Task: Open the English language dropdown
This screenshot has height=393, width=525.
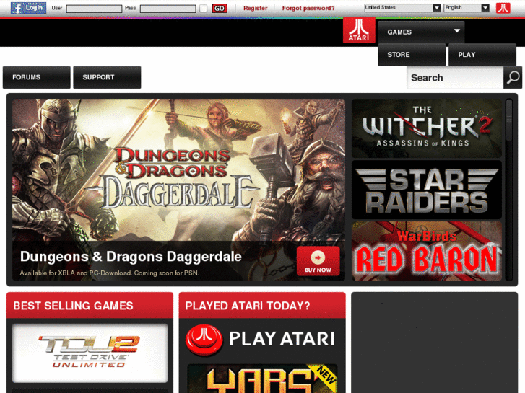Action: pyautogui.click(x=466, y=8)
